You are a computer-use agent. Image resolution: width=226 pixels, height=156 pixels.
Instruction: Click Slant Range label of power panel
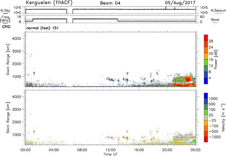(8, 59)
